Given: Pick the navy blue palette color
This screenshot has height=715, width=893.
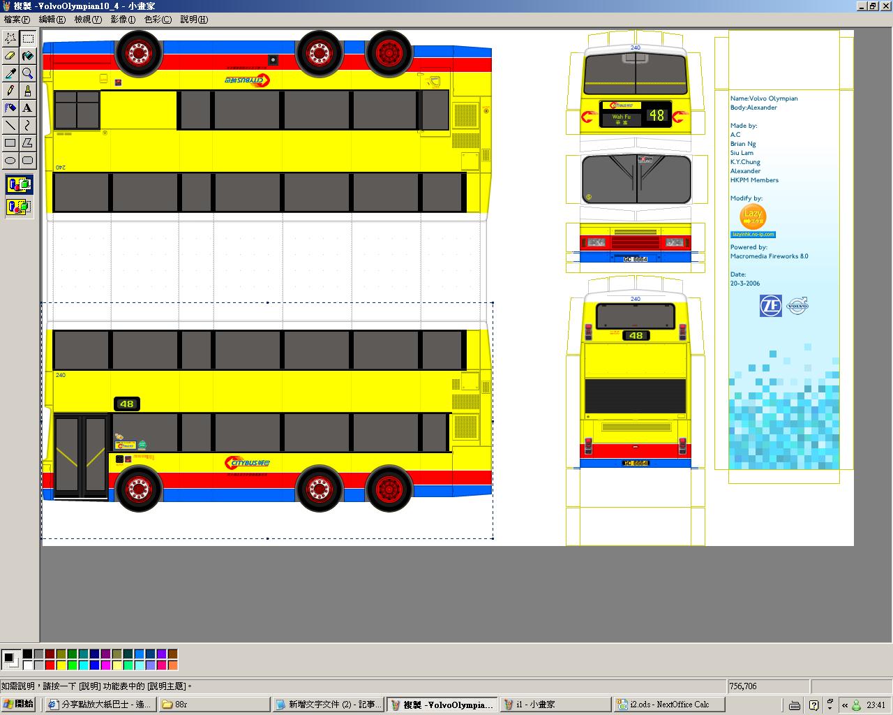Looking at the screenshot, I should [94, 654].
